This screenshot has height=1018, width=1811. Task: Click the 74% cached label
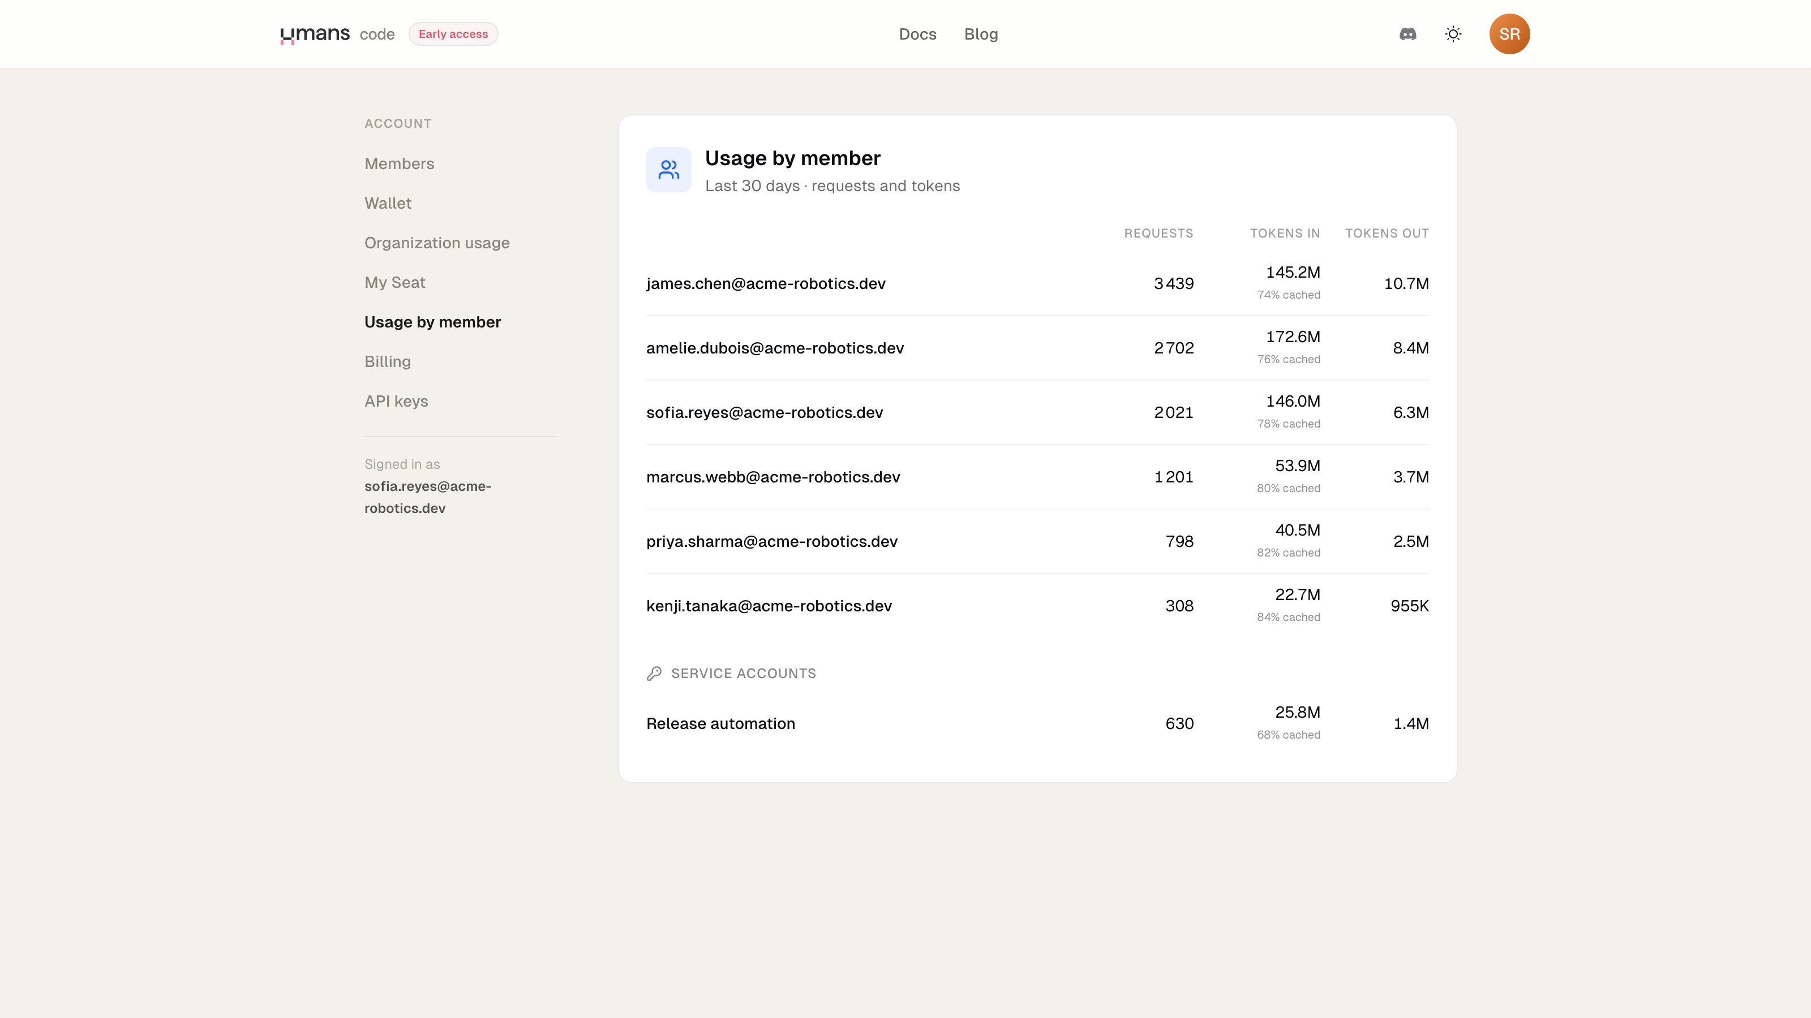tap(1288, 295)
